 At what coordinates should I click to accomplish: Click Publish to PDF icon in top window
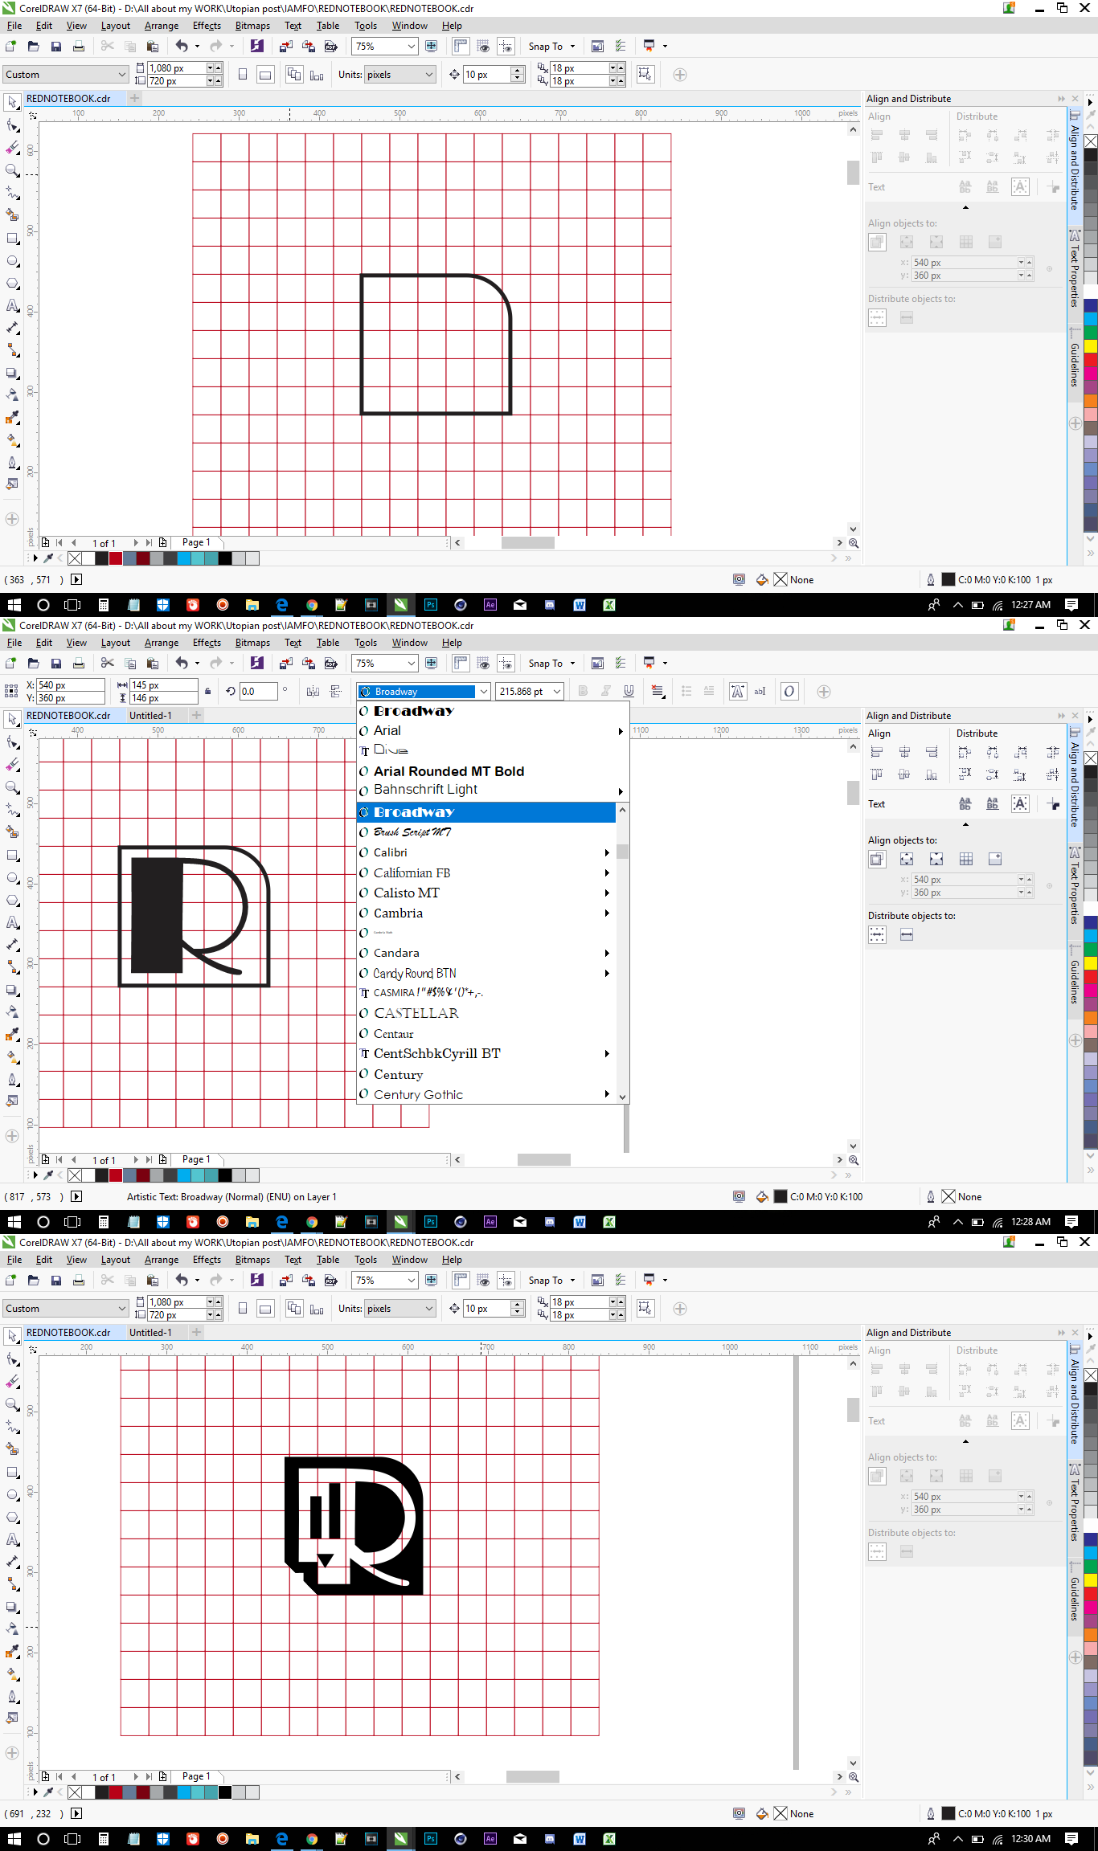pyautogui.click(x=330, y=46)
